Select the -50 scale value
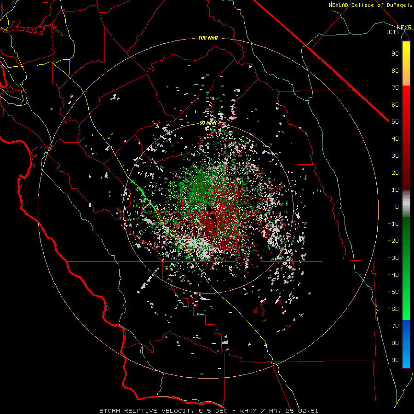 [393, 292]
